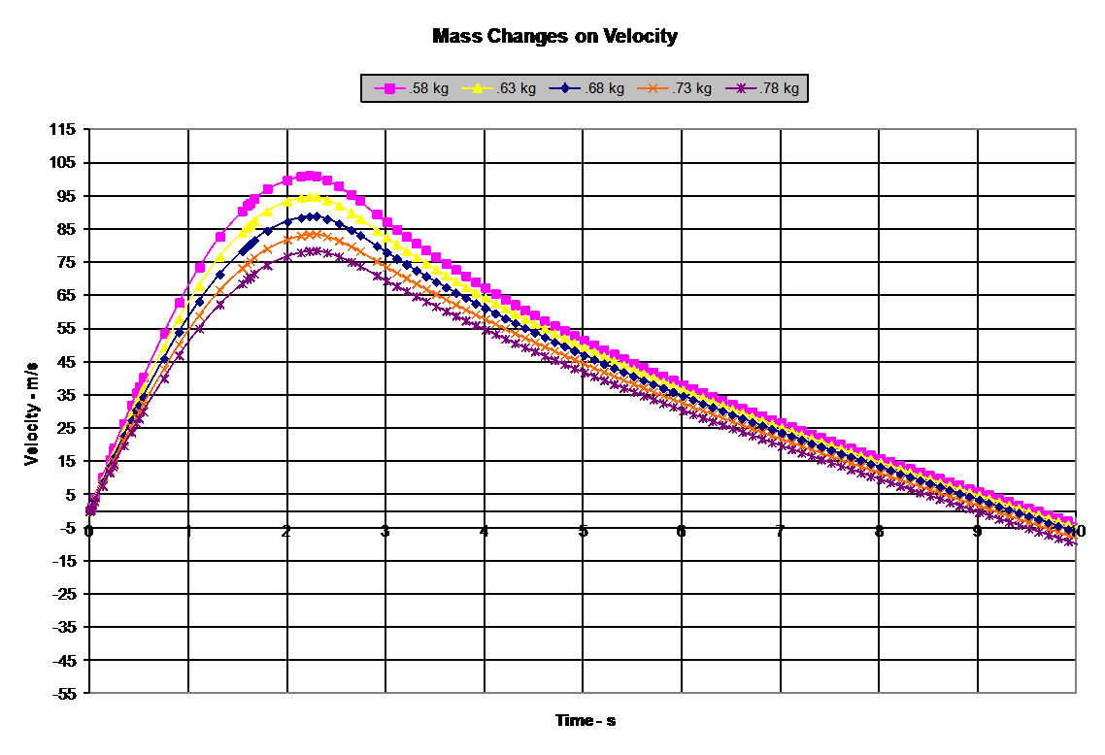1105x755 pixels.
Task: Click the peak of the orange .73 kg curve
Action: pos(315,235)
